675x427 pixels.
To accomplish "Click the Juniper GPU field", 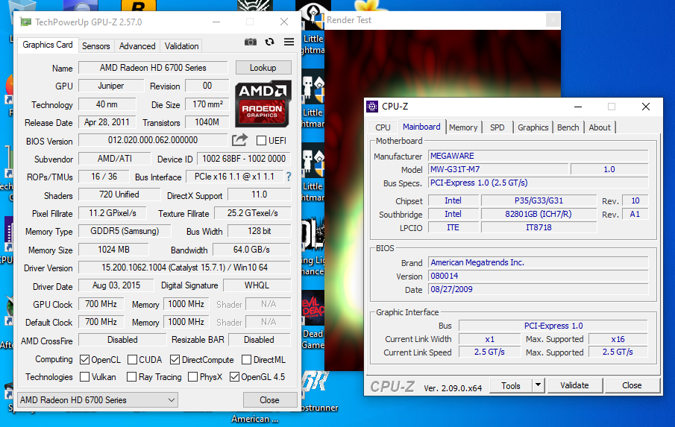I will (x=111, y=86).
